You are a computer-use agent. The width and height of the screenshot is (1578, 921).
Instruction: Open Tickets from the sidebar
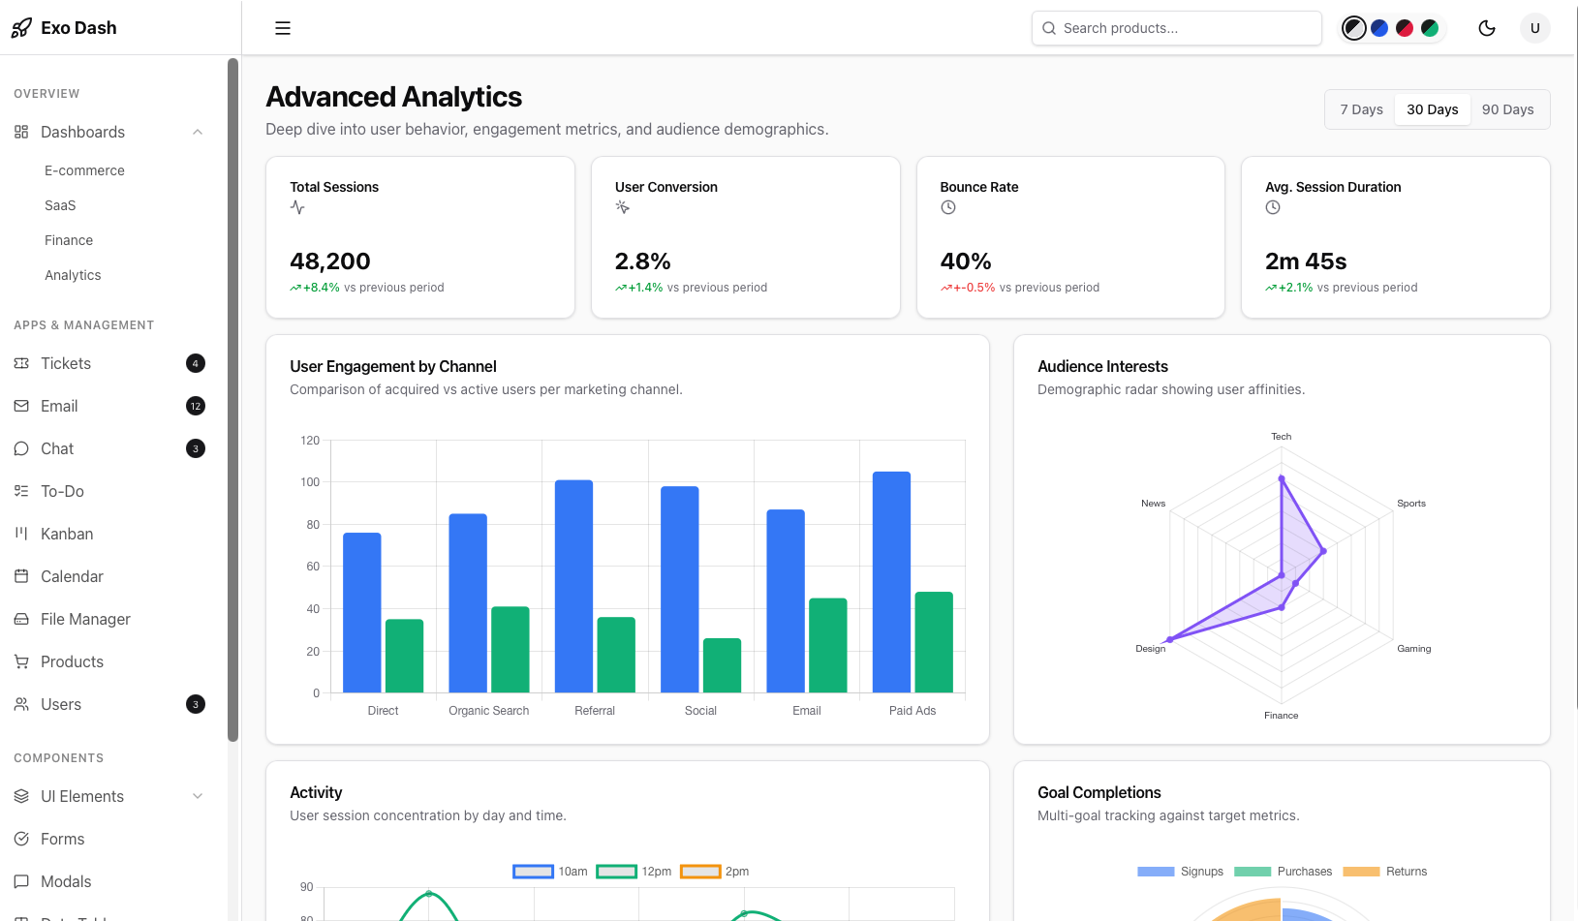pos(66,363)
